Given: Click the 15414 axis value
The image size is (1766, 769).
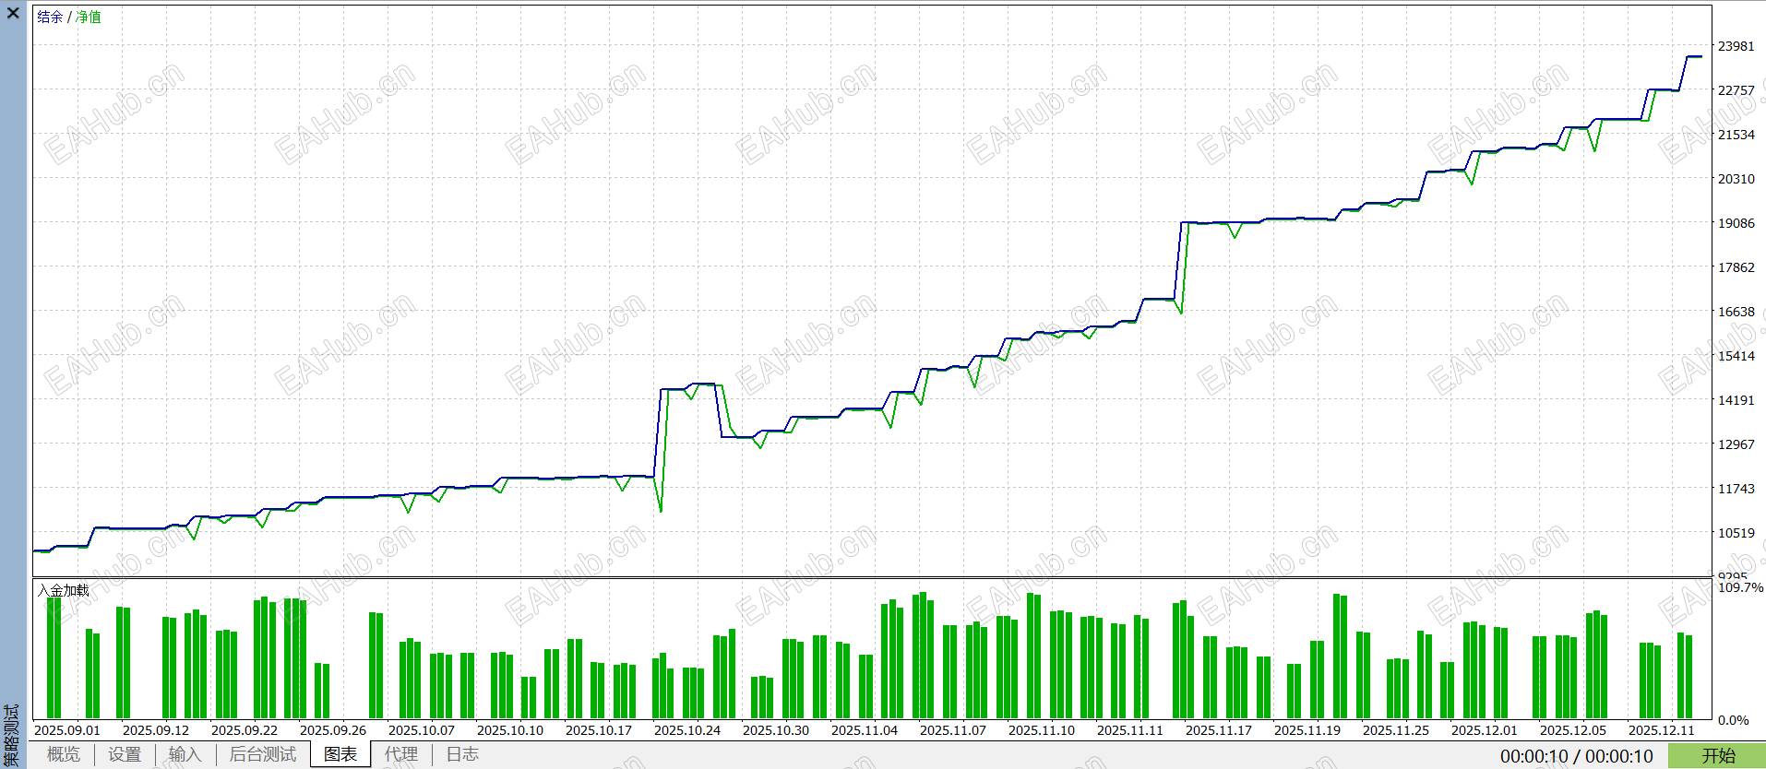Looking at the screenshot, I should coord(1736,356).
